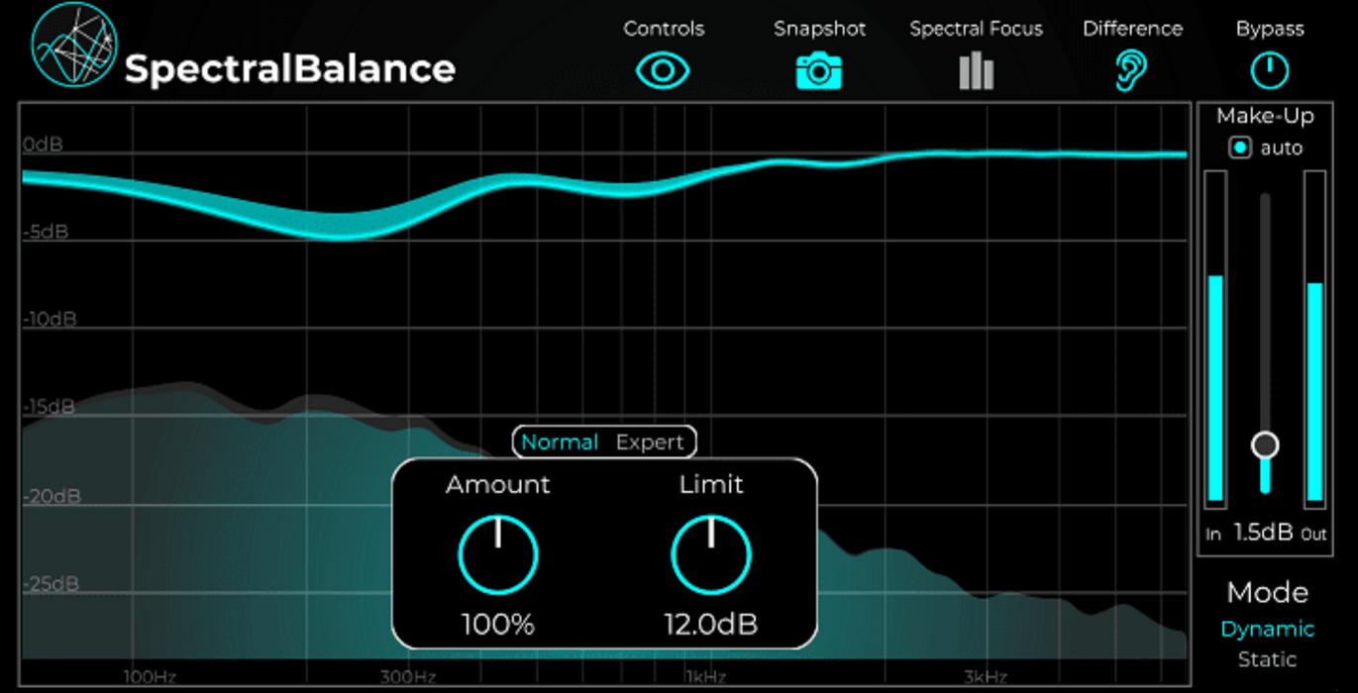The image size is (1358, 693).
Task: Click the SpectralBalance logo icon
Action: pyautogui.click(x=74, y=46)
